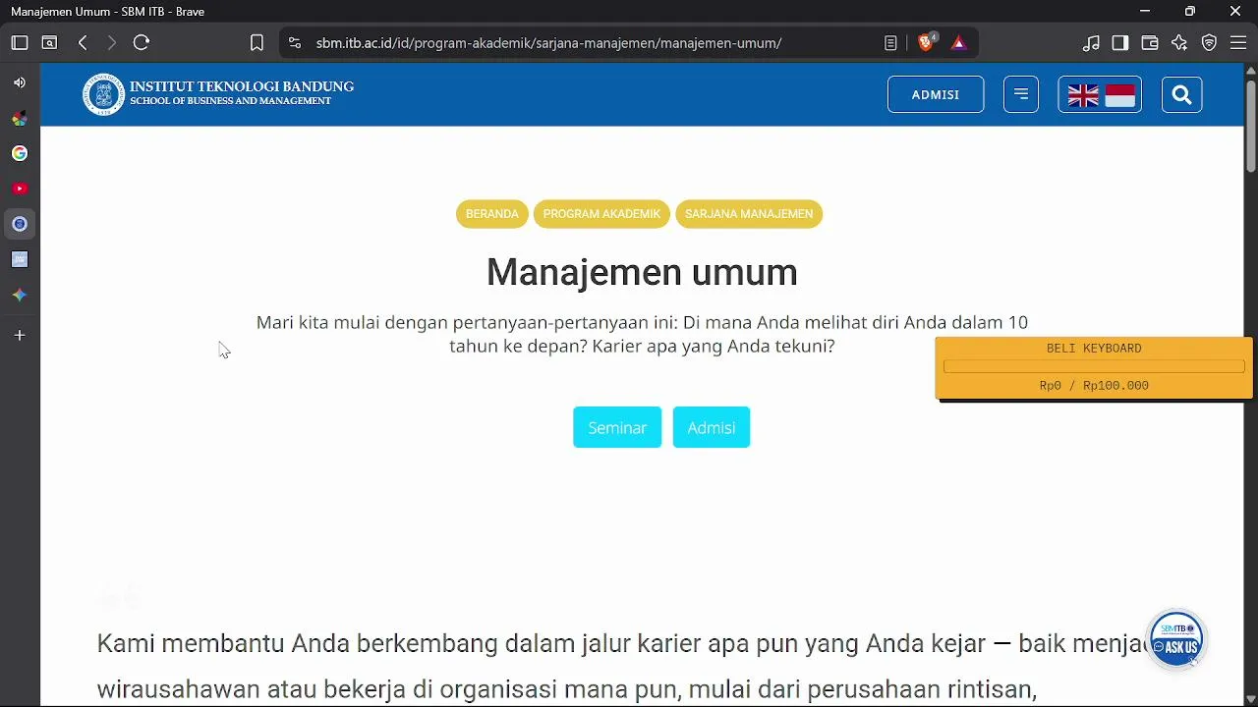1258x707 pixels.
Task: Click the Seminar button
Action: (617, 427)
